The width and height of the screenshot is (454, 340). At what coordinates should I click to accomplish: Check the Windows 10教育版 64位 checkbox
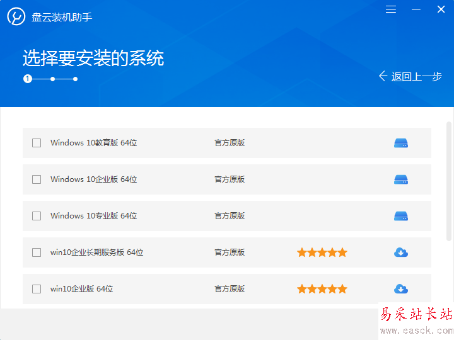click(37, 143)
